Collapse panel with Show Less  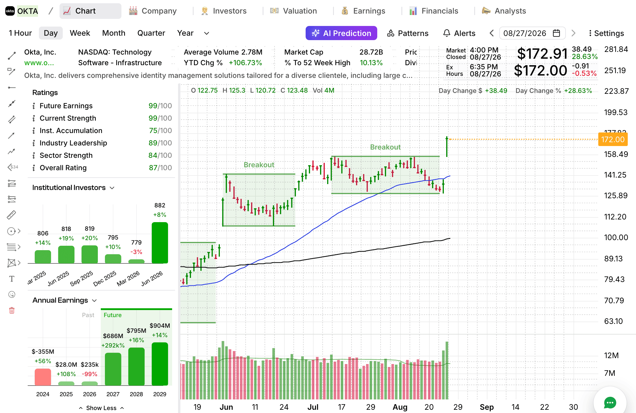click(101, 408)
